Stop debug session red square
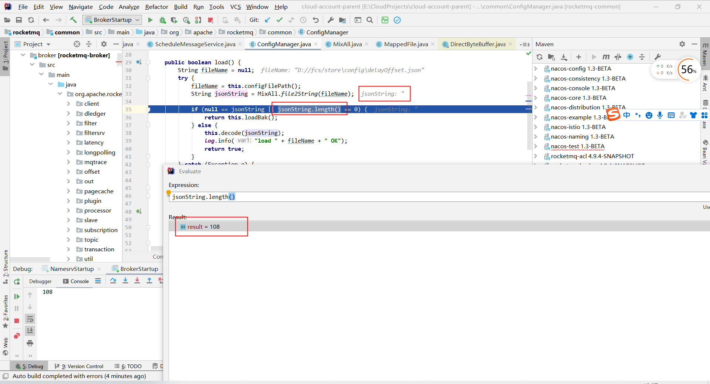Viewport: 710px width, 384px height. click(17, 321)
